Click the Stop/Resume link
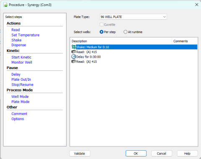Viewport: 201px width, 159px height. [22, 85]
